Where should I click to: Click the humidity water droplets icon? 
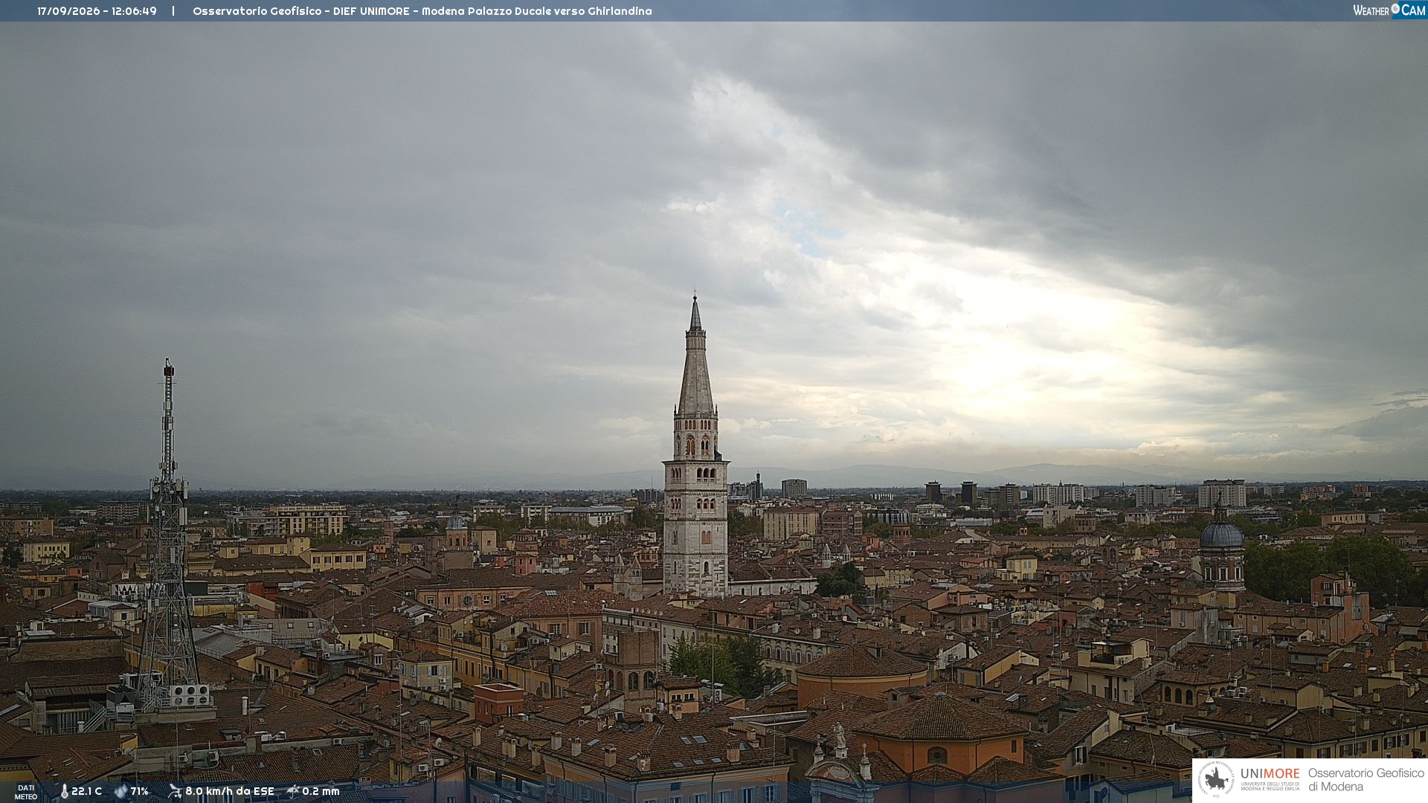pyautogui.click(x=120, y=791)
